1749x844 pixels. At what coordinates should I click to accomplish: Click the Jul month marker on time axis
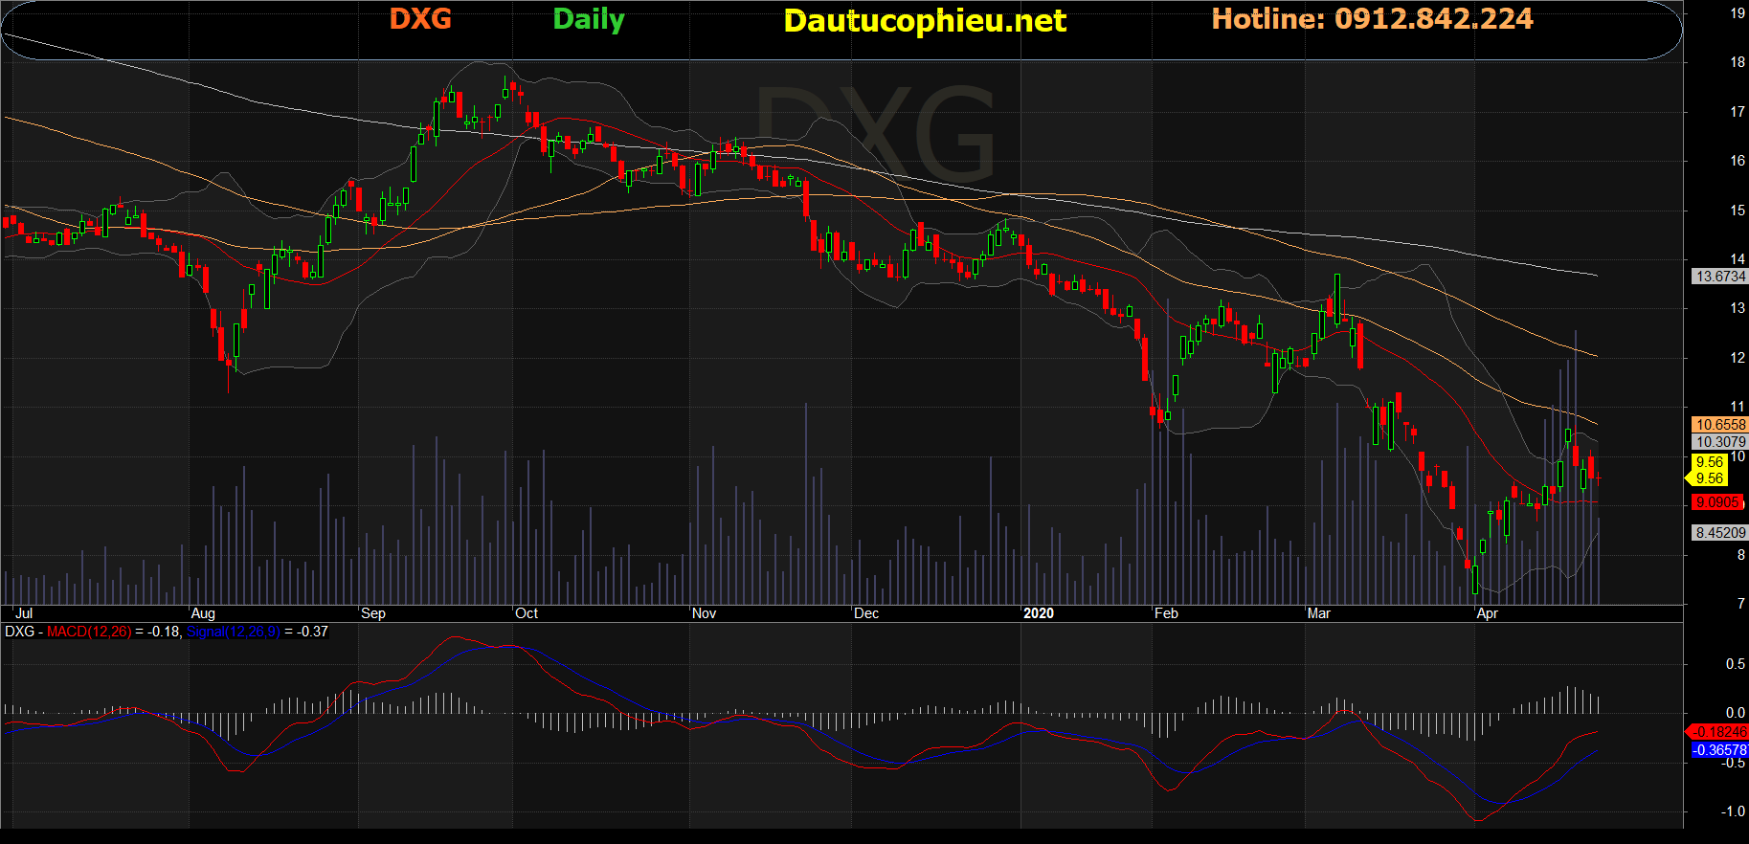[24, 613]
